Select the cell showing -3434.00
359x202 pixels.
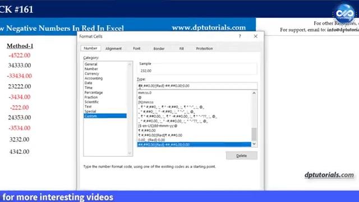coord(20,97)
